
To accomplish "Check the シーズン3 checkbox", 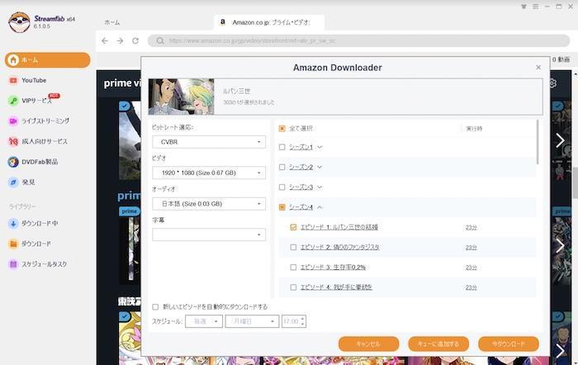I will (282, 187).
